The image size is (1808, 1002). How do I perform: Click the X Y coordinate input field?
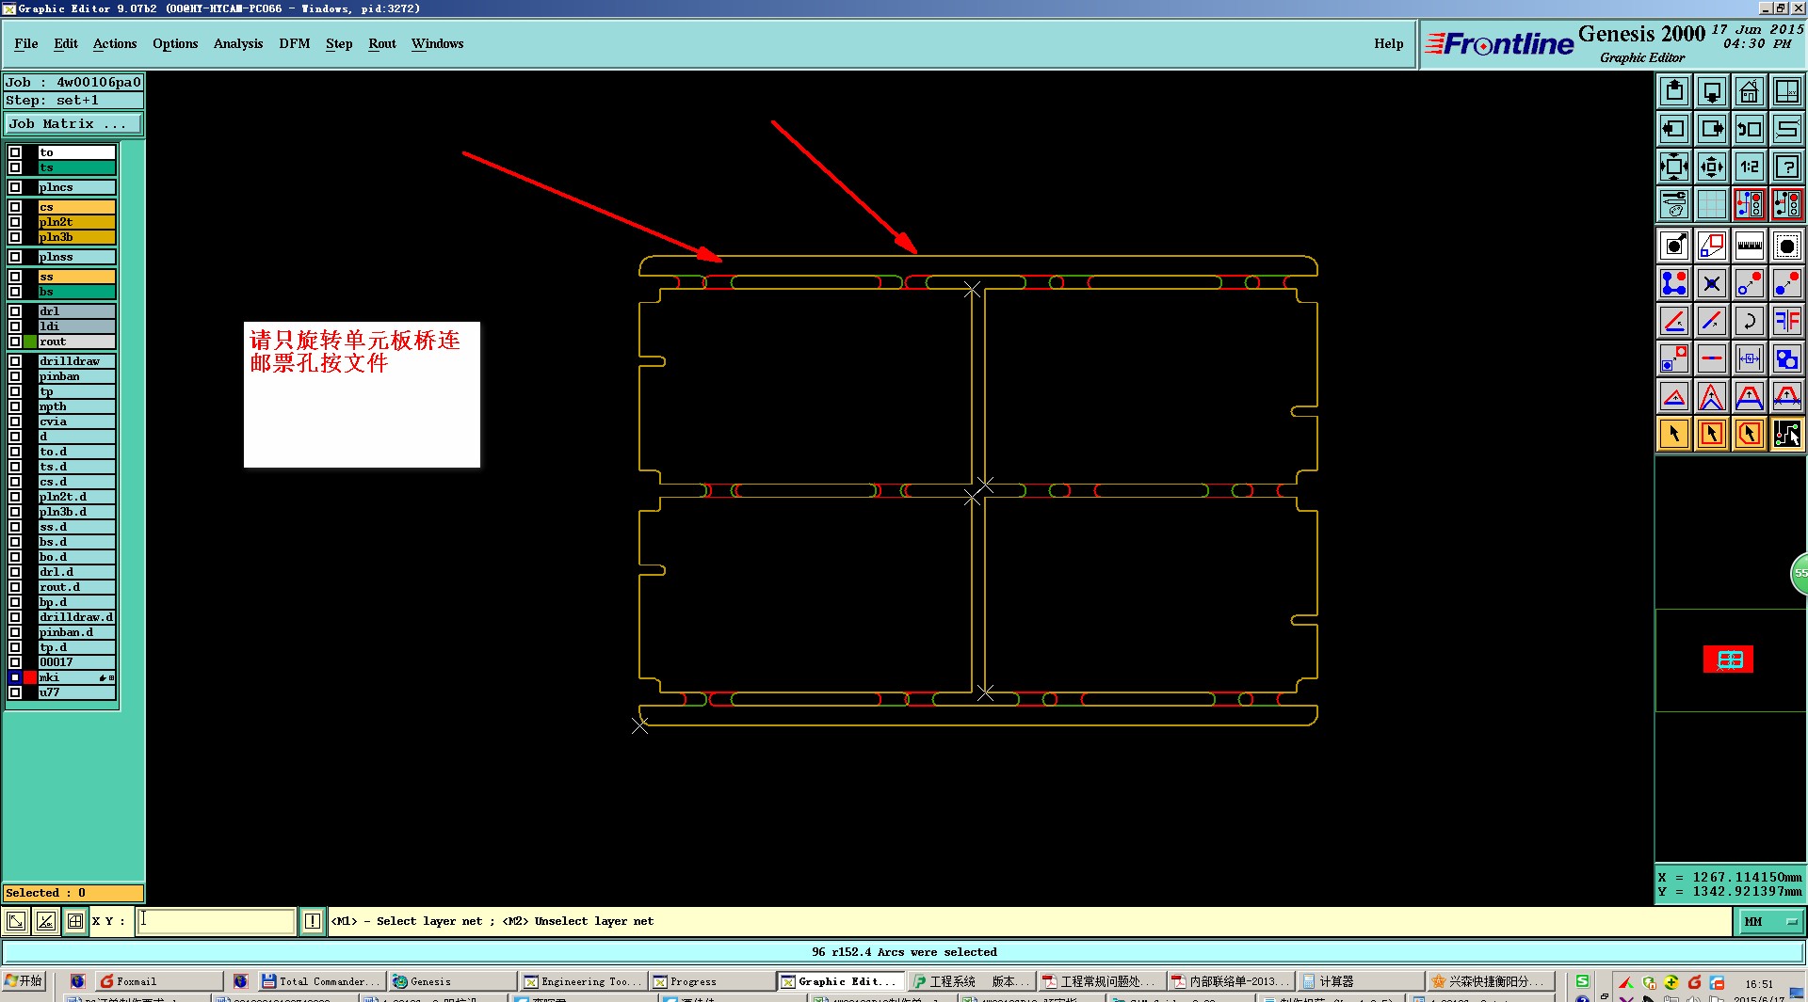pos(217,921)
